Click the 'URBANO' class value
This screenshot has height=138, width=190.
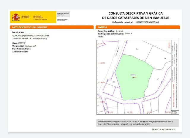click(x=22, y=43)
